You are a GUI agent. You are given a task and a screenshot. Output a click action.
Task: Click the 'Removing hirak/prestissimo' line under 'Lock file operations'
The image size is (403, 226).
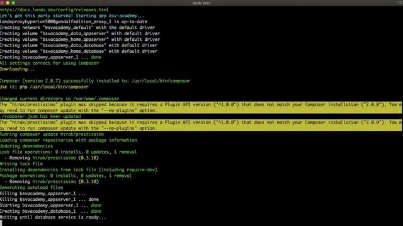pyautogui.click(x=52, y=158)
